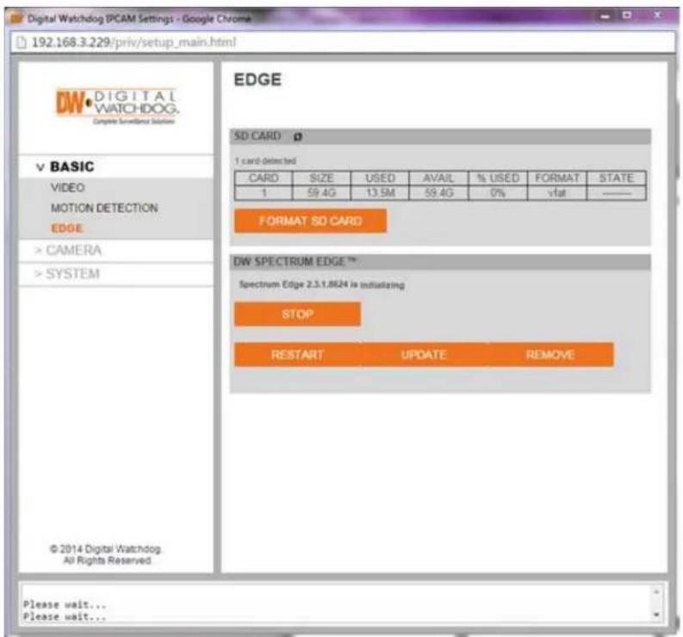Open the VIDEO settings page
This screenshot has width=683, height=637.
click(x=67, y=188)
